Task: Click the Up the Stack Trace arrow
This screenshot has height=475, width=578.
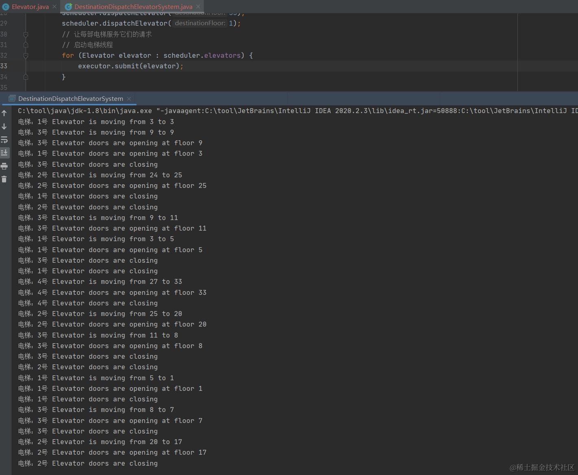Action: pos(4,113)
